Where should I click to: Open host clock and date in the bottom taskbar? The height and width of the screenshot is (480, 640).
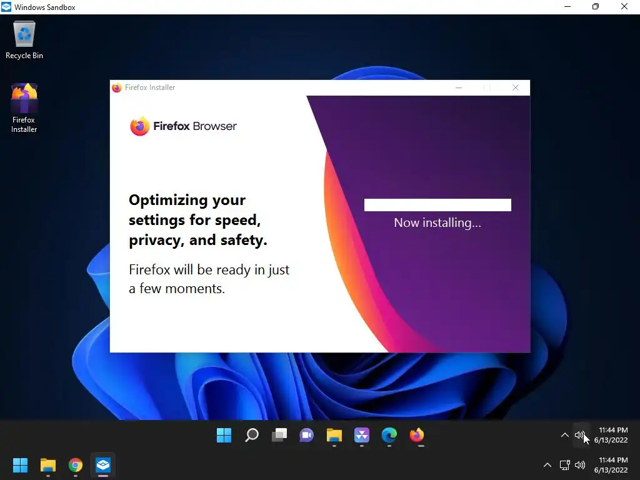[611, 465]
